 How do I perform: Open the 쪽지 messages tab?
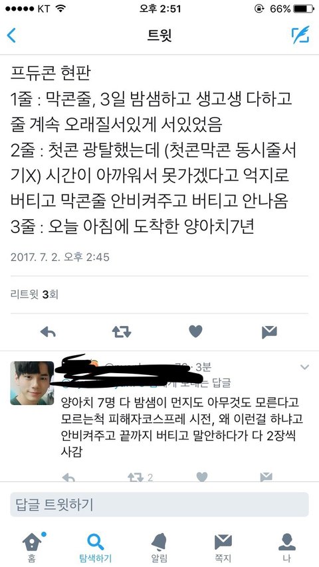[223, 546]
